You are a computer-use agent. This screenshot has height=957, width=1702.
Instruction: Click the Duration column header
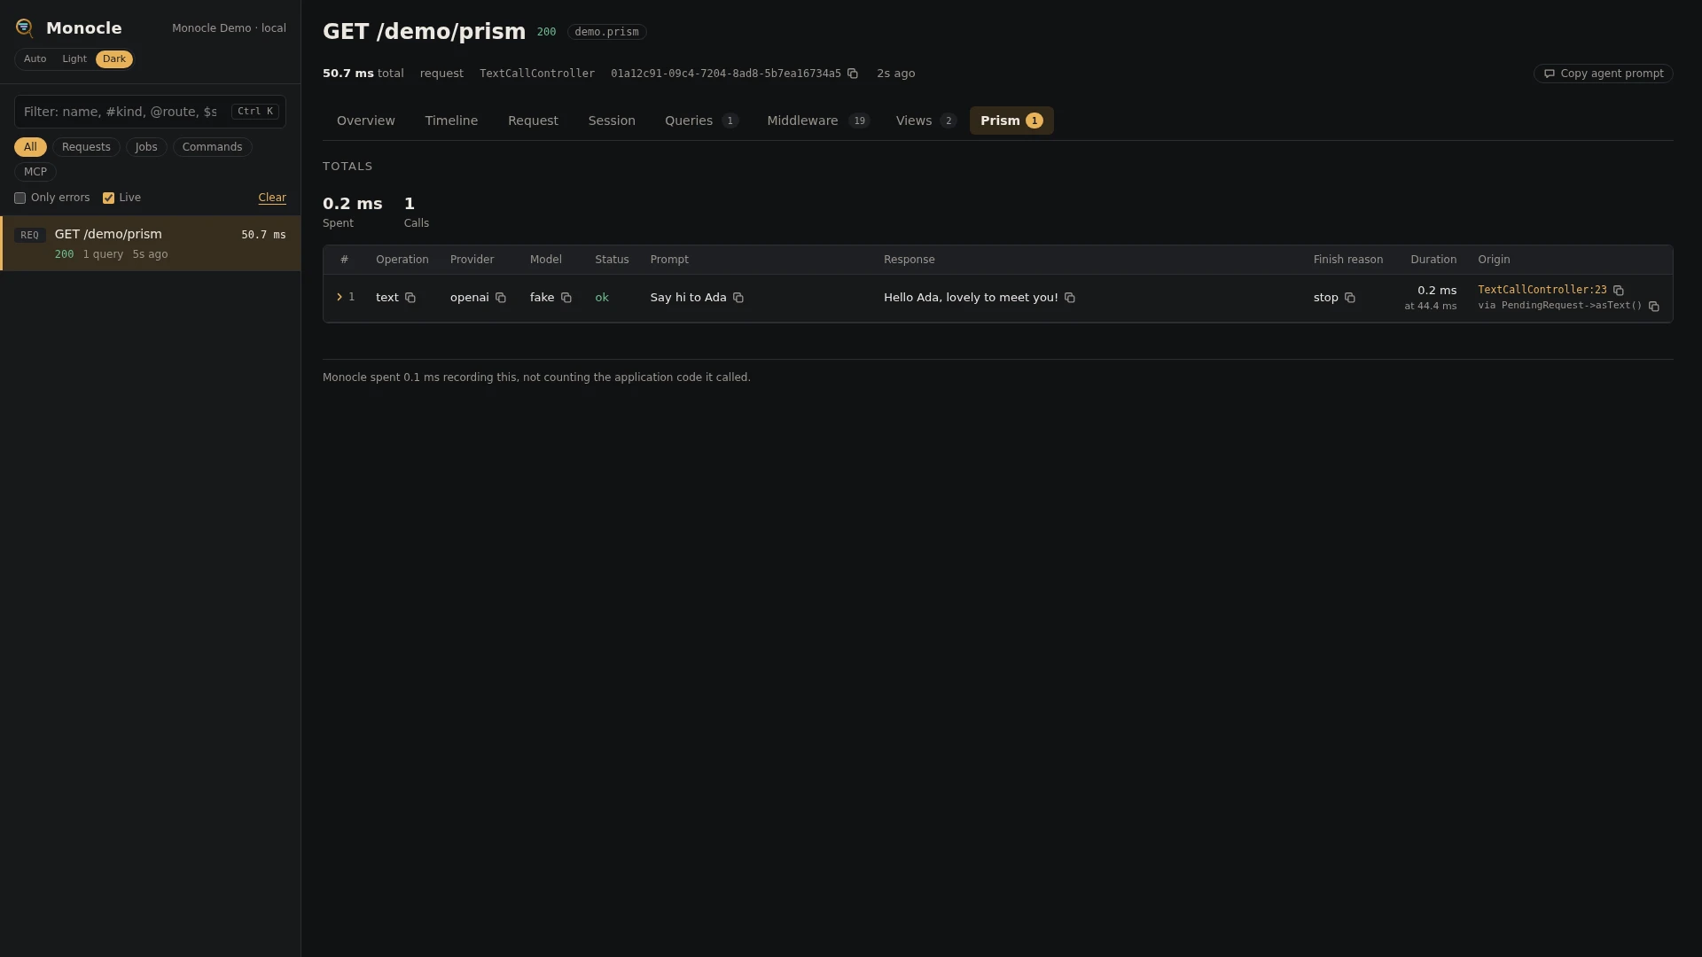tap(1433, 260)
